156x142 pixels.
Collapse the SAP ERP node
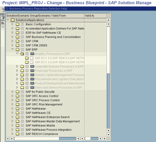click(x=13, y=49)
